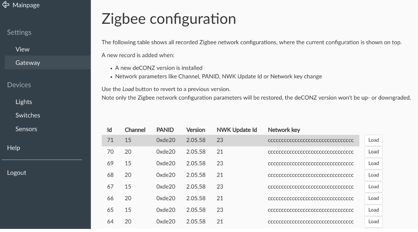Open the Lights devices page
The width and height of the screenshot is (418, 232).
[24, 102]
